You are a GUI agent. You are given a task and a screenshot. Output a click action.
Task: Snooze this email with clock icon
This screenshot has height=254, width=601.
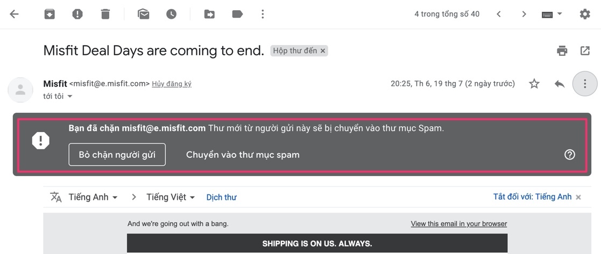click(x=171, y=14)
